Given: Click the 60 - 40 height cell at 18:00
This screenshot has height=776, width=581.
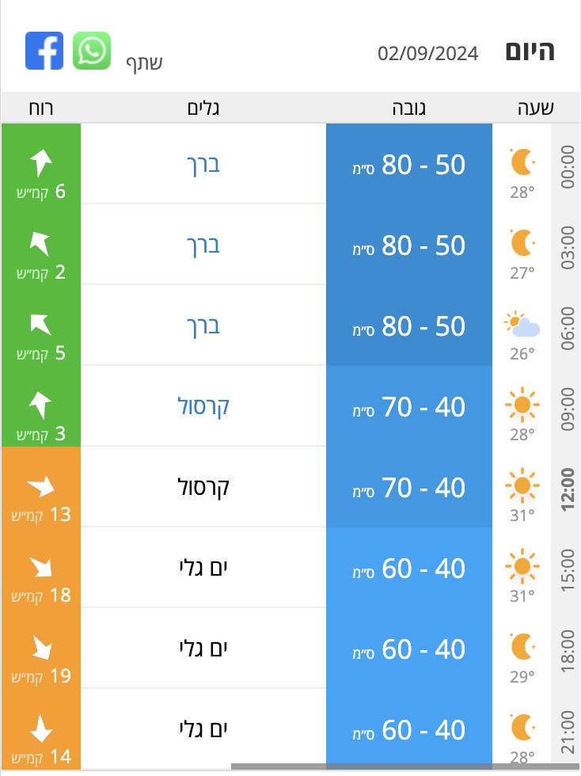Looking at the screenshot, I should coord(408,649).
